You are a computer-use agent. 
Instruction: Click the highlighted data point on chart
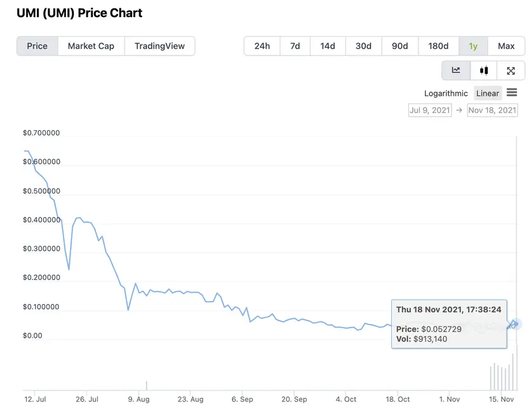coord(516,324)
